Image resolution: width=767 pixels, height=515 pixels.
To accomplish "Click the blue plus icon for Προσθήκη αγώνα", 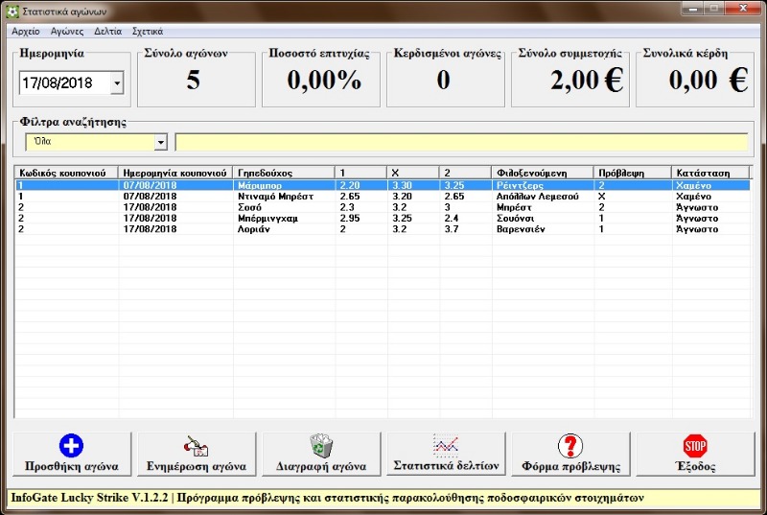I will point(72,446).
